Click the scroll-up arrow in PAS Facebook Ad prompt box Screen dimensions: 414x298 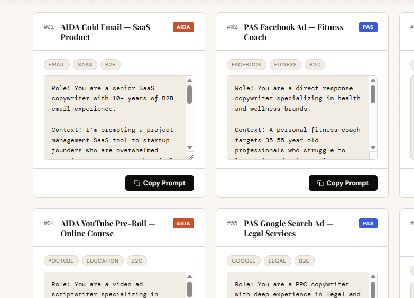tap(373, 80)
